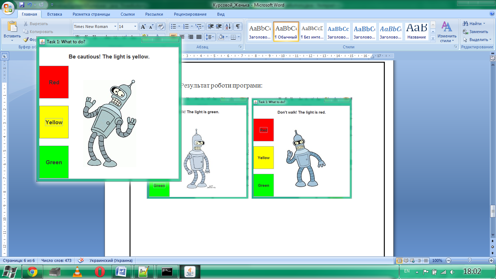Click the zoom slider handle

point(469,260)
